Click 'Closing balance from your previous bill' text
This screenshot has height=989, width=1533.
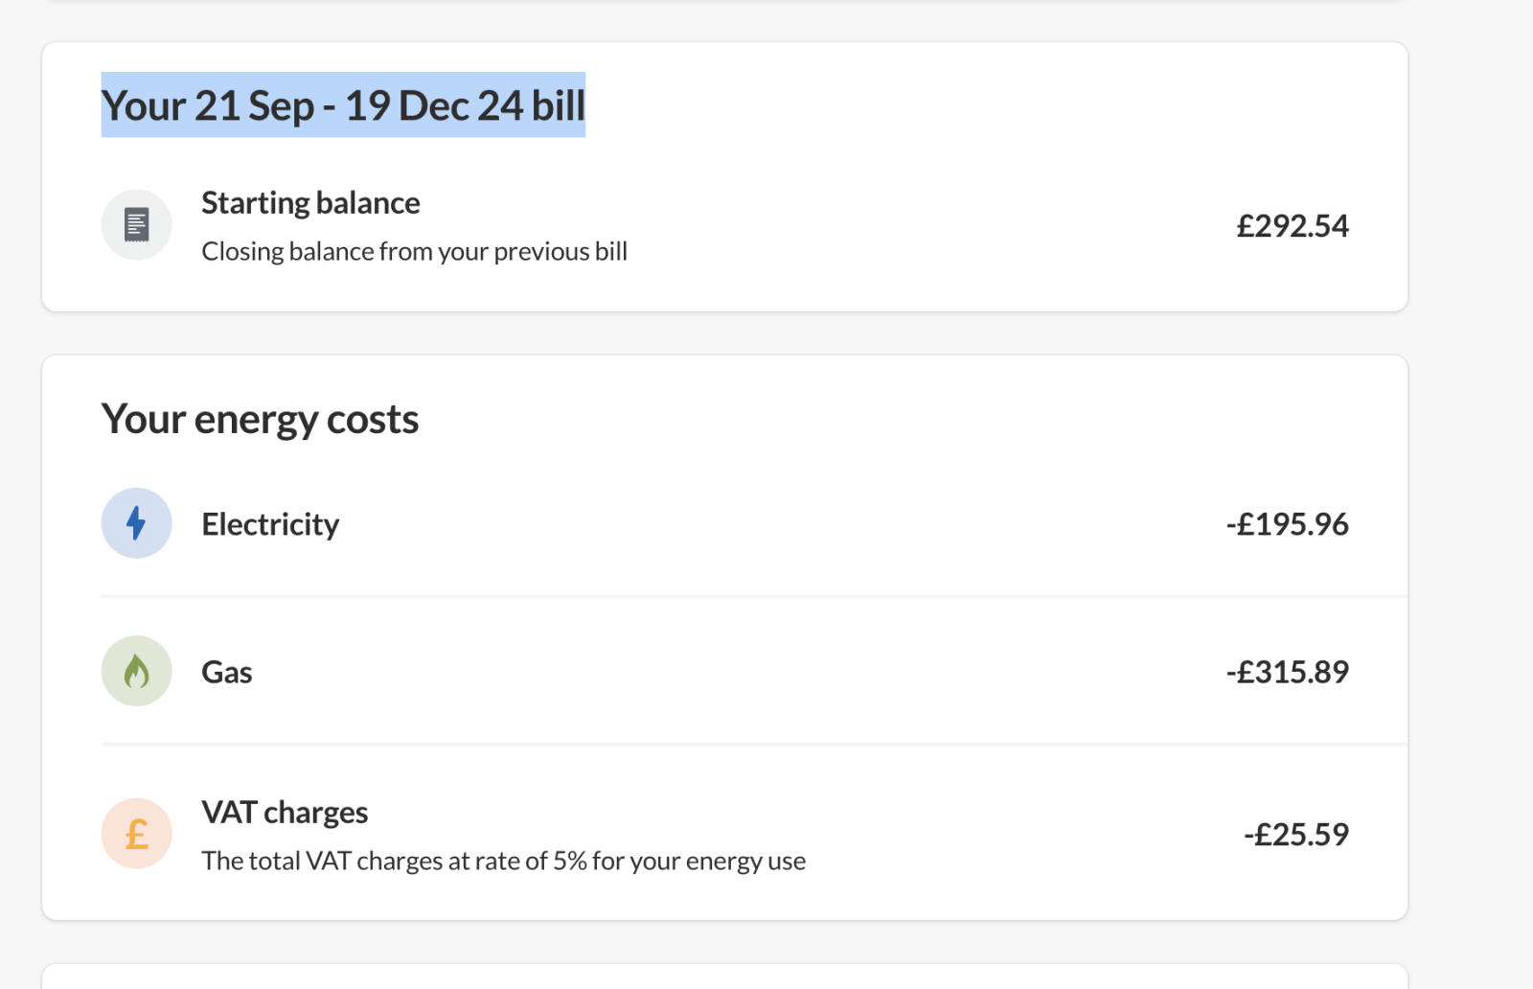click(414, 252)
